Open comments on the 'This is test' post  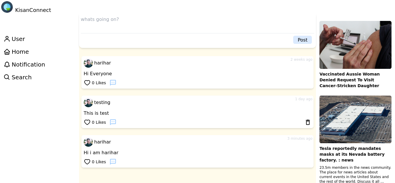click(113, 122)
